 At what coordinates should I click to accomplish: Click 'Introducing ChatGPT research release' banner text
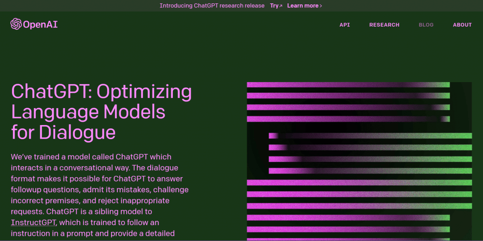(212, 6)
